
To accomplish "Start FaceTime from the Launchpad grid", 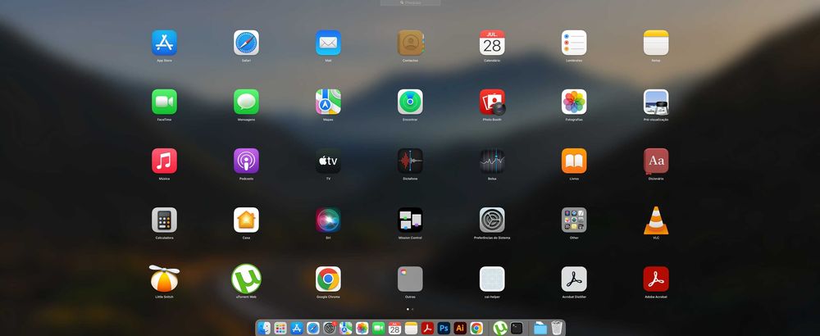I will pos(164,102).
